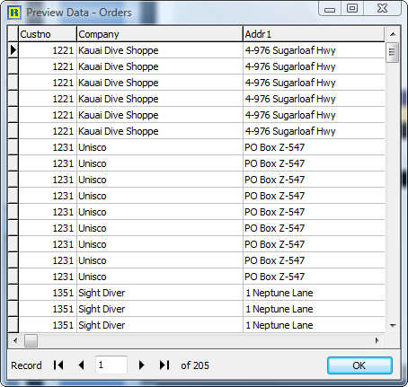
Task: Go to the previous record arrow
Action: (81, 365)
